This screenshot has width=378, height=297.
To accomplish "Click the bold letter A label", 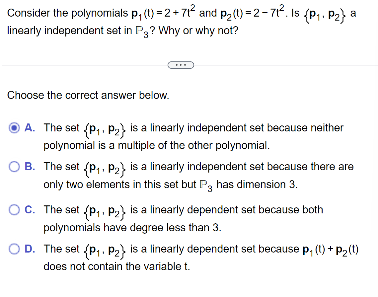I will click(29, 128).
